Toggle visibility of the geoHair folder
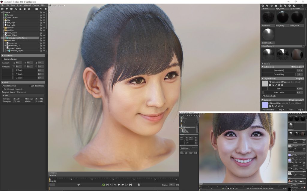The width and height of the screenshot is (307, 191). click(44, 30)
